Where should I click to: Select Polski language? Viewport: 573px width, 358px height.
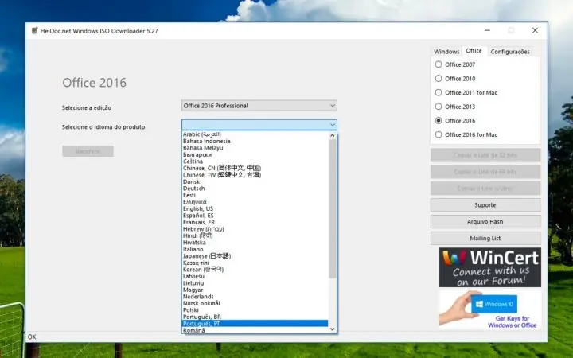[x=255, y=310]
